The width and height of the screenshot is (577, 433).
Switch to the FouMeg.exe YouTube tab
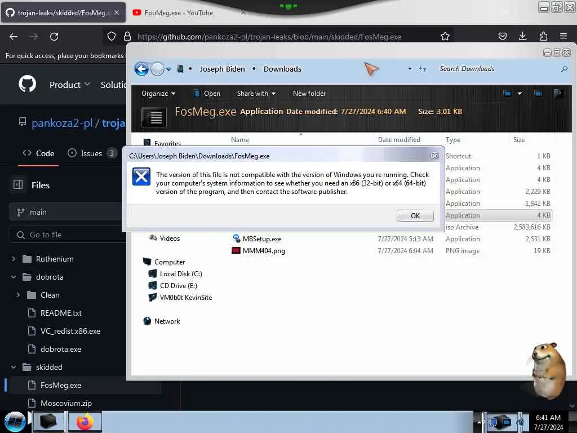[x=179, y=12]
